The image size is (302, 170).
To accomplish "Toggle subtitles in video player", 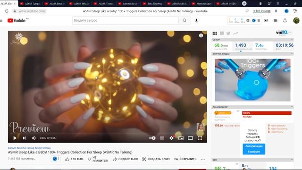I will pos(162,138).
